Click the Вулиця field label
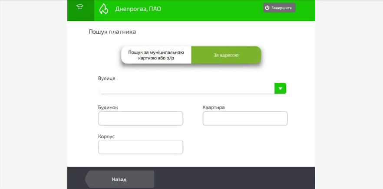This screenshot has height=189, width=383. (107, 78)
